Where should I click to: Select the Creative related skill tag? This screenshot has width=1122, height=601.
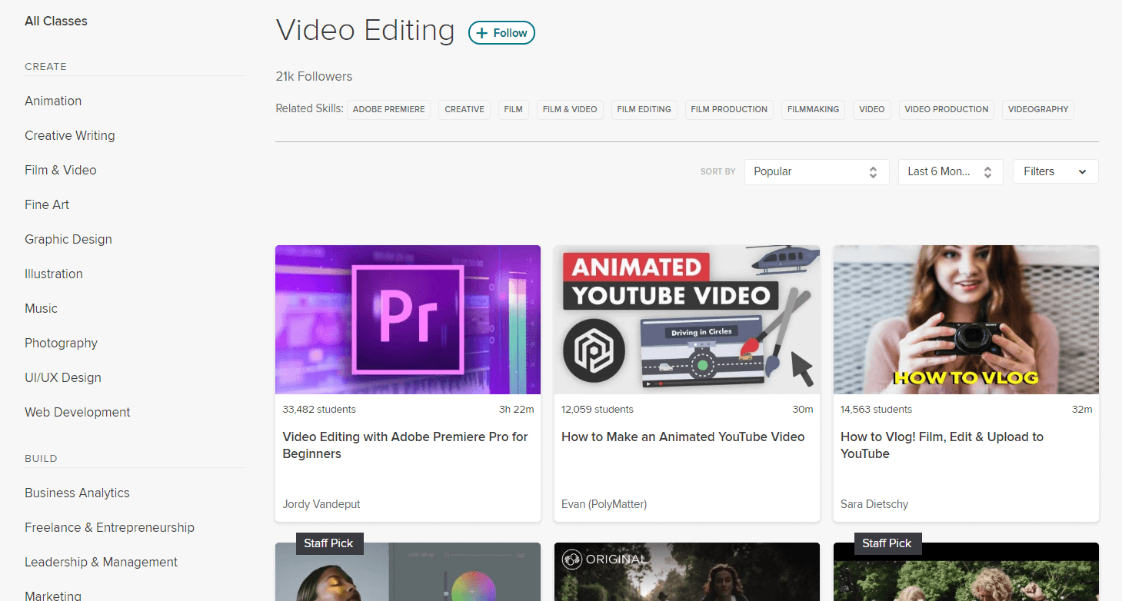click(x=464, y=109)
